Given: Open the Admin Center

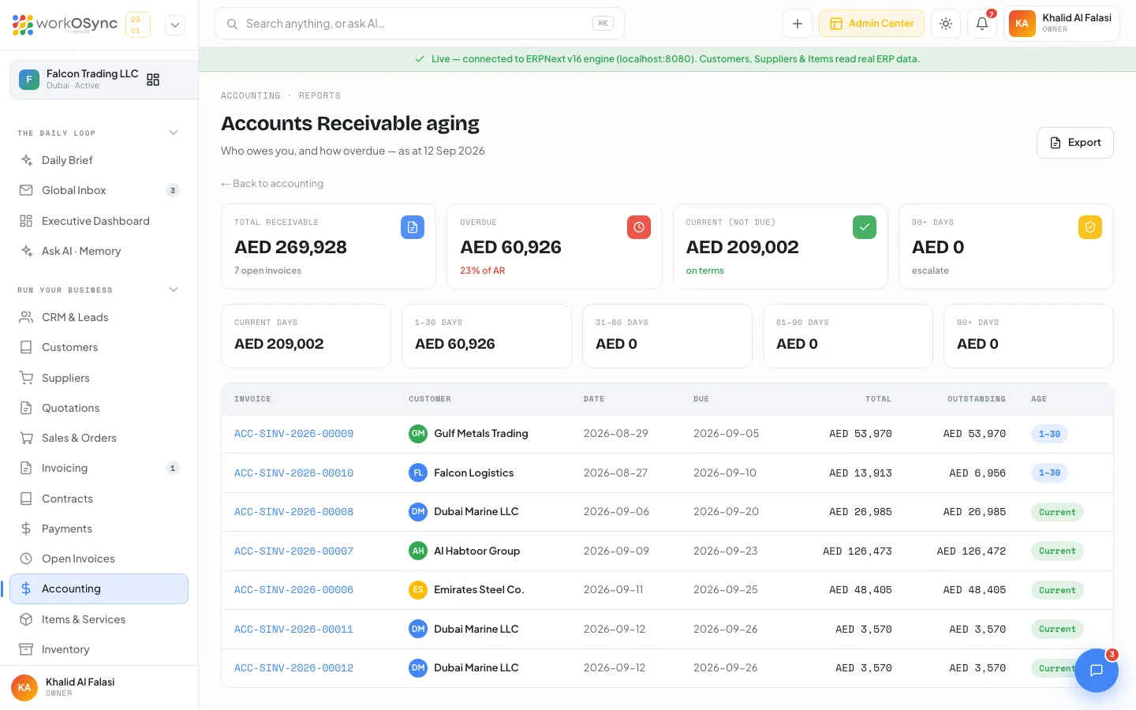Looking at the screenshot, I should coord(872,24).
